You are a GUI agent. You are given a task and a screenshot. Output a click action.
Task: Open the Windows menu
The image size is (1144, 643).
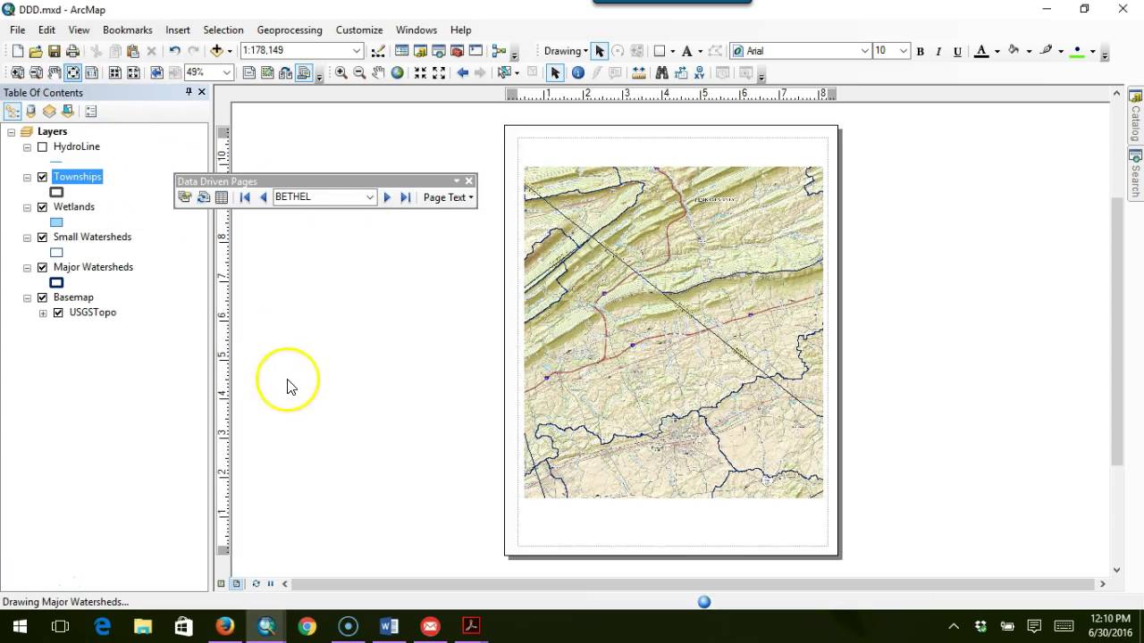[416, 29]
